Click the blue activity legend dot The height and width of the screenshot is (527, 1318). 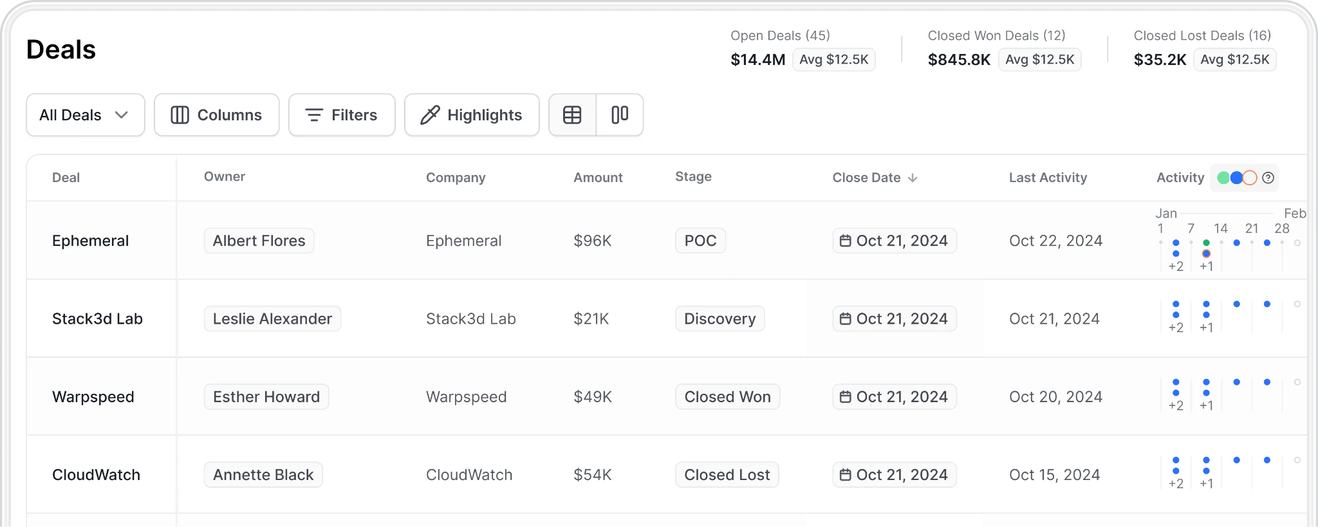coord(1236,178)
